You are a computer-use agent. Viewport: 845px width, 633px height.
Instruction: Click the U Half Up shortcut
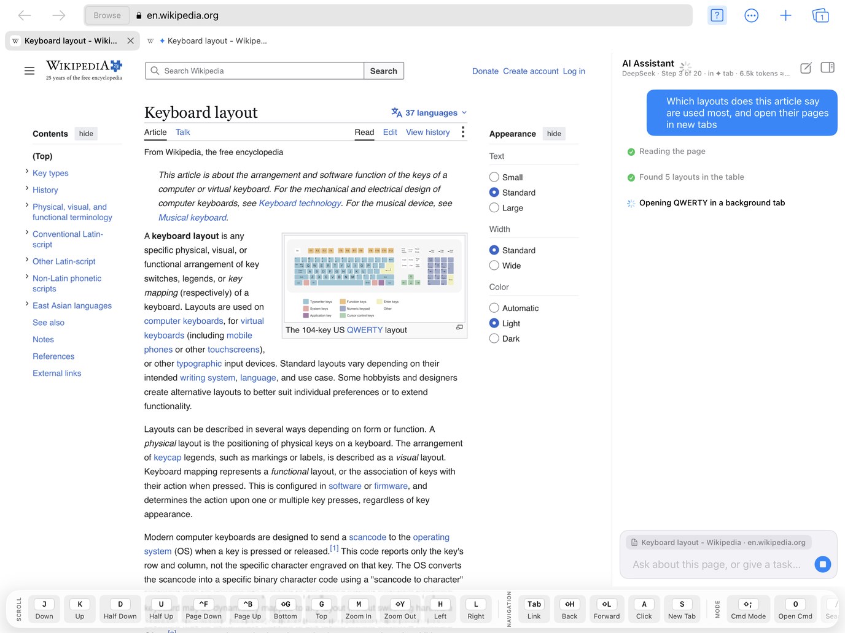(162, 609)
